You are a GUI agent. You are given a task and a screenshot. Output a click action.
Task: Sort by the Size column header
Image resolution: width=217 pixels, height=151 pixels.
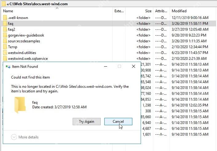(x=148, y=11)
